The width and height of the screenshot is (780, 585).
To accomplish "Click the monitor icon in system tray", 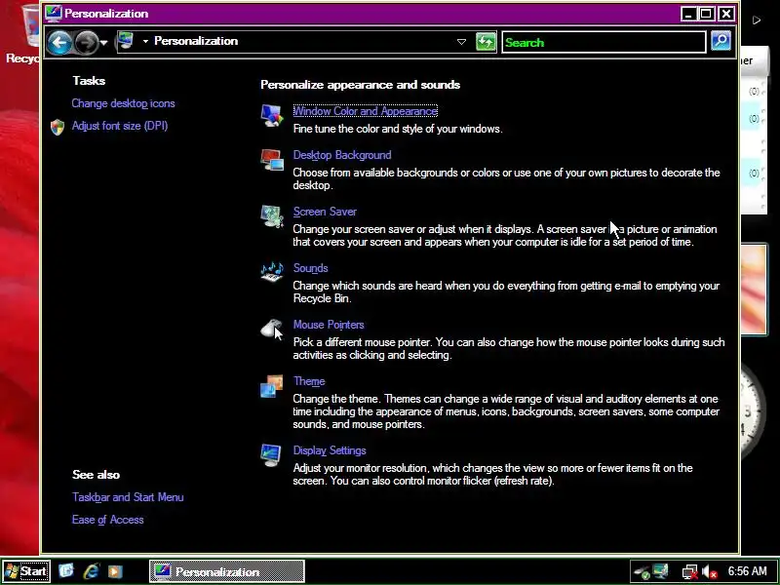I will pos(661,571).
